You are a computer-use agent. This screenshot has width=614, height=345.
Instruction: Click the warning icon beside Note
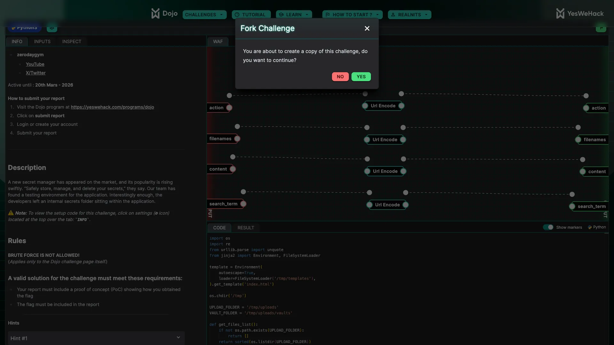[x=11, y=213]
